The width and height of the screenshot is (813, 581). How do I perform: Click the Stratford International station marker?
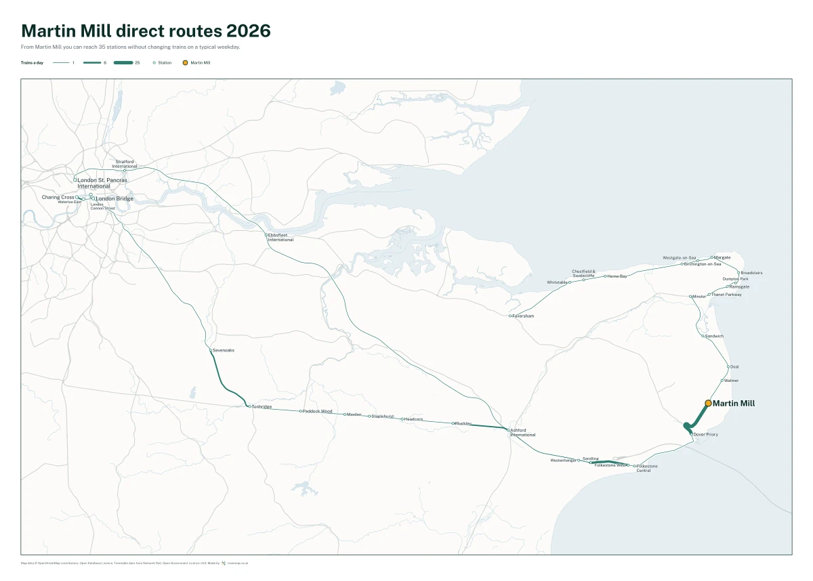point(124,171)
